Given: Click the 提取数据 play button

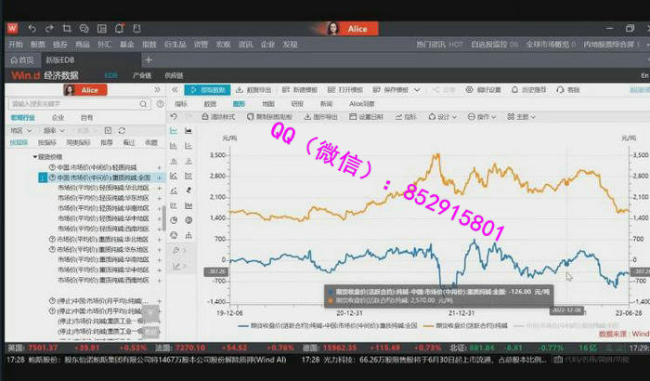Looking at the screenshot, I should 207,89.
